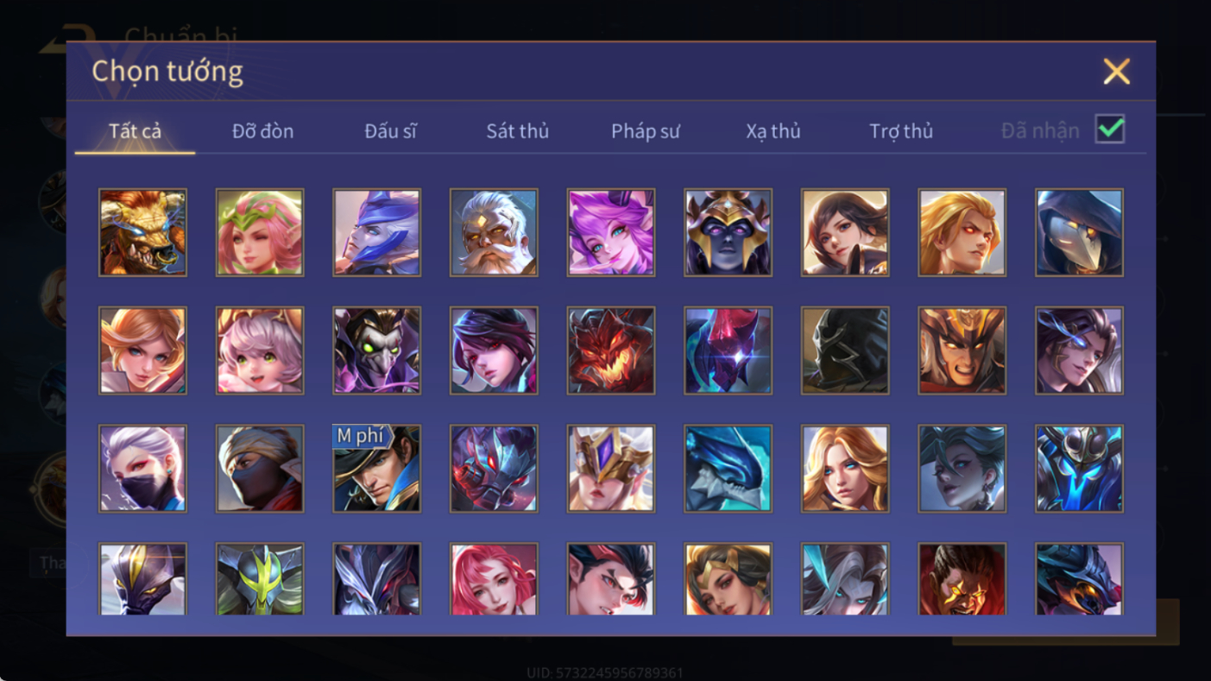This screenshot has width=1211, height=681.
Task: Choose the black hooded shadow hero
Action: point(845,350)
